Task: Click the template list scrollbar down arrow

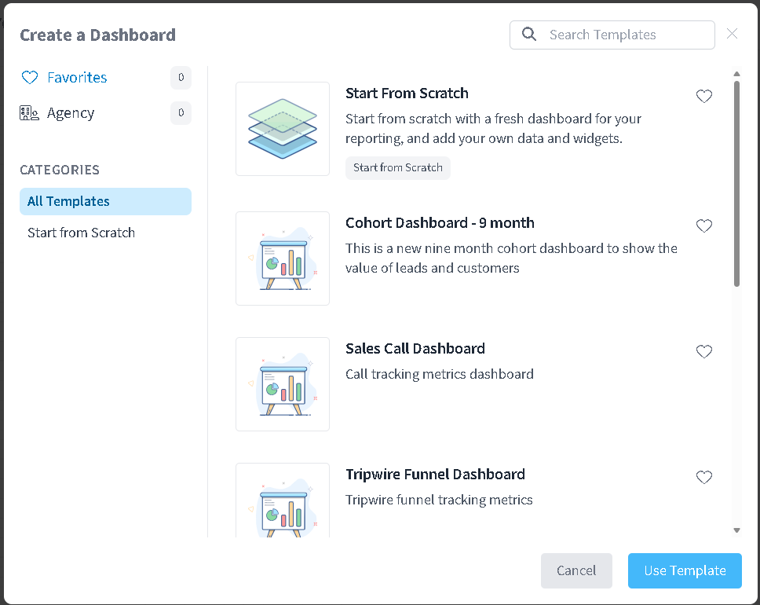Action: (736, 530)
